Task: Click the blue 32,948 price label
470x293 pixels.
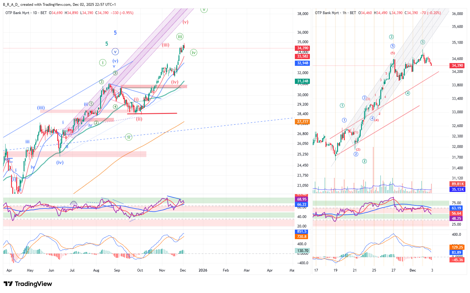Action: 303,63
